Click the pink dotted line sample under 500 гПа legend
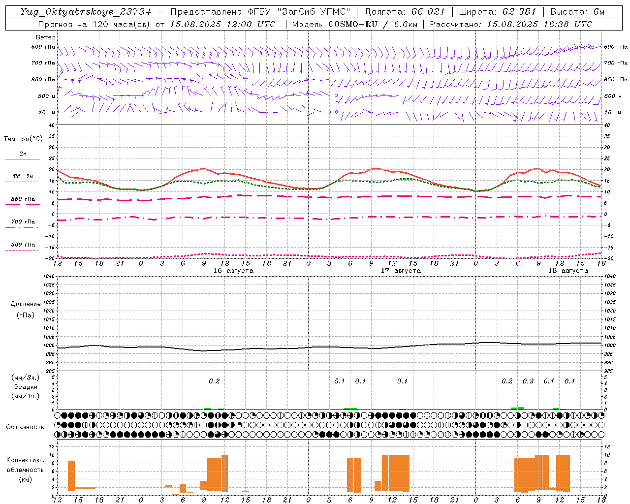This screenshot has height=504, width=630. coord(22,251)
